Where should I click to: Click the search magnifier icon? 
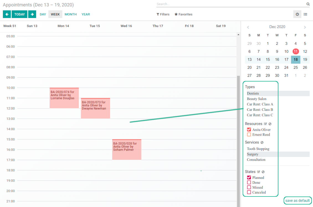pos(308,4)
